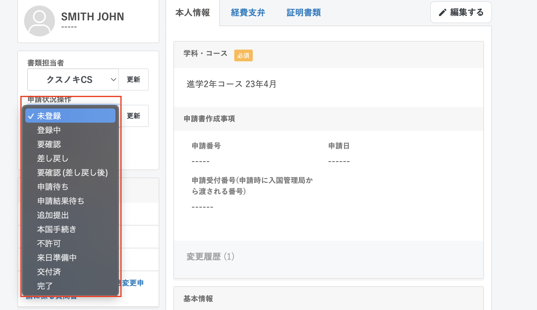The width and height of the screenshot is (537, 310).
Task: Expand the 変更履歴 (1) section
Action: click(210, 256)
